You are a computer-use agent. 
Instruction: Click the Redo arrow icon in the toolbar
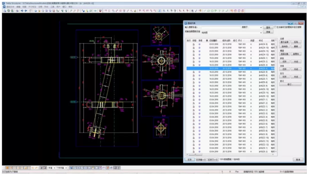coord(26,11)
